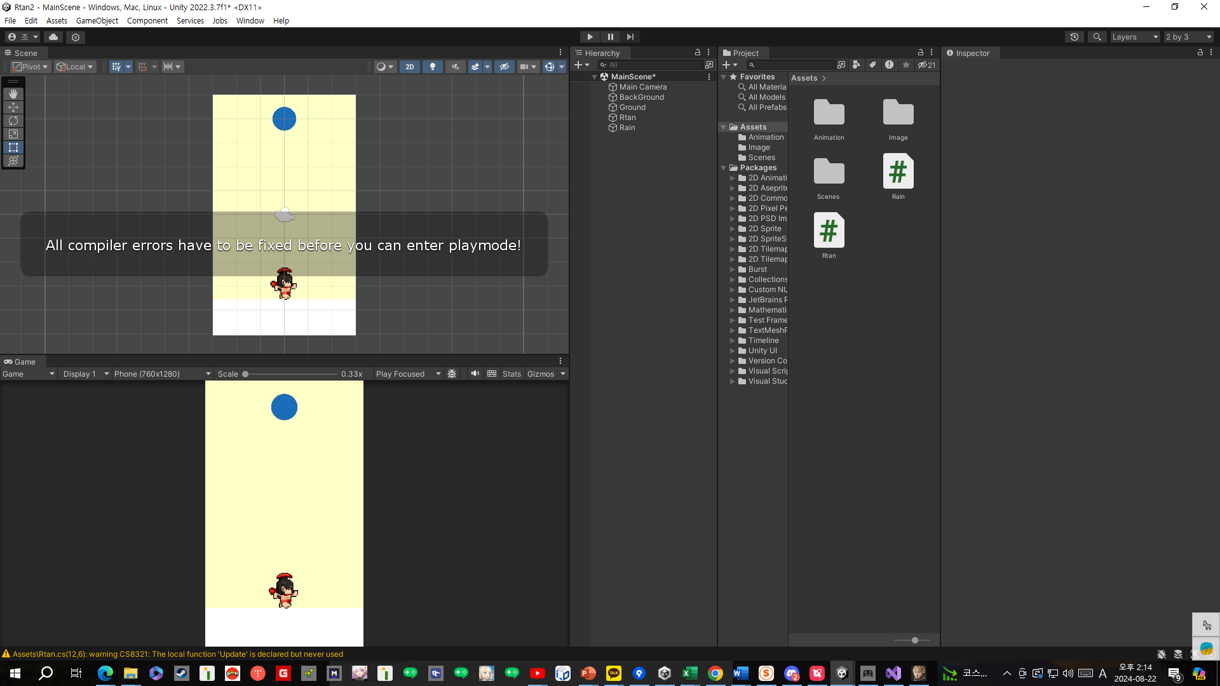
Task: Toggle the Inspector lock icon
Action: (1200, 53)
